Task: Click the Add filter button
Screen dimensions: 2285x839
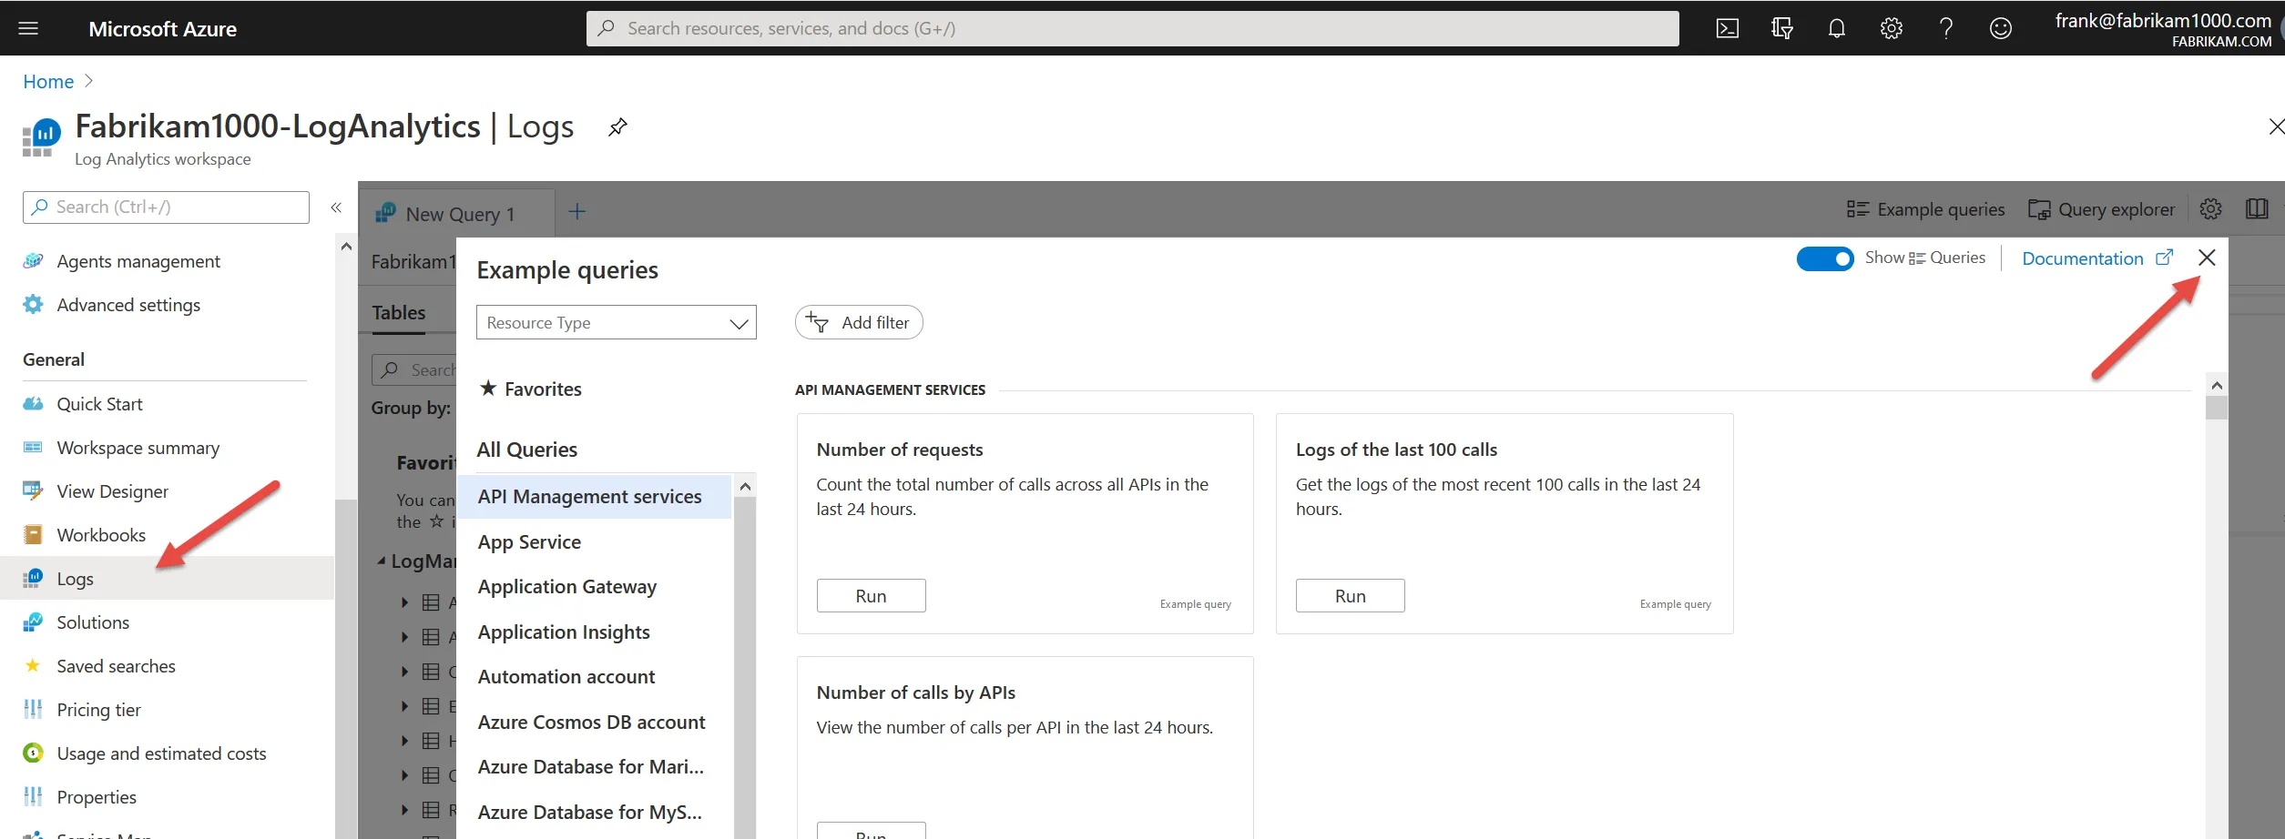Action: click(x=859, y=323)
